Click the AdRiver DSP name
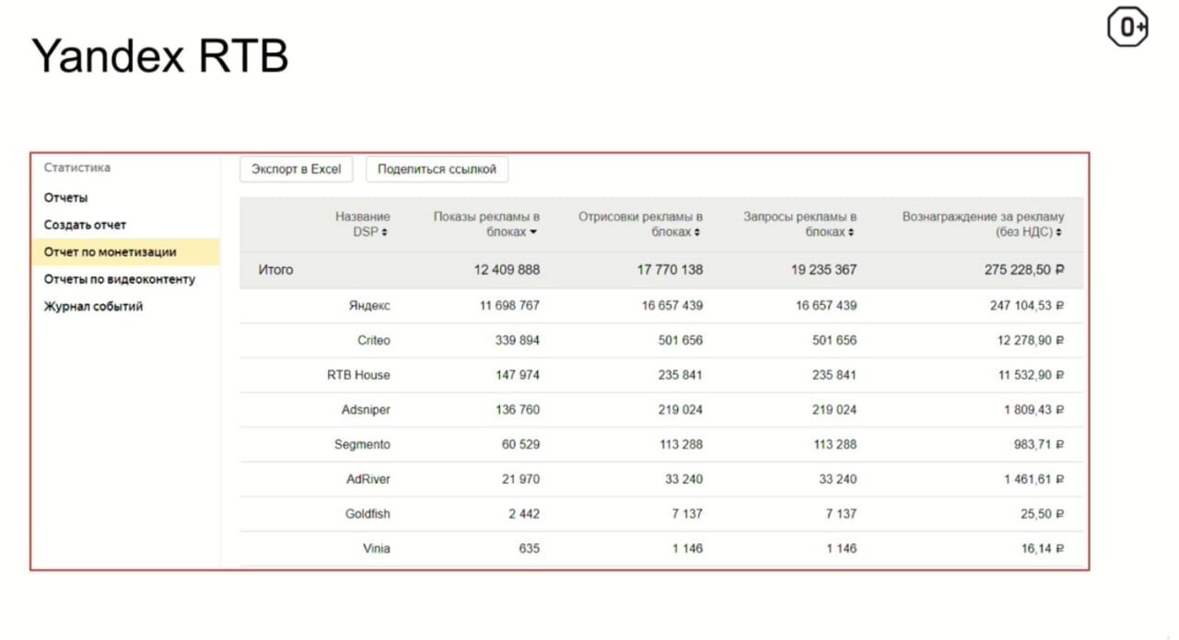Image resolution: width=1179 pixels, height=640 pixels. (x=368, y=479)
